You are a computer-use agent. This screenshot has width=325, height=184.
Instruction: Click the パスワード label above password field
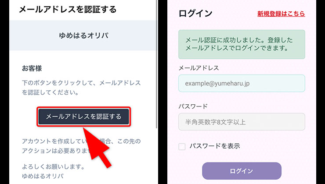[x=193, y=106]
